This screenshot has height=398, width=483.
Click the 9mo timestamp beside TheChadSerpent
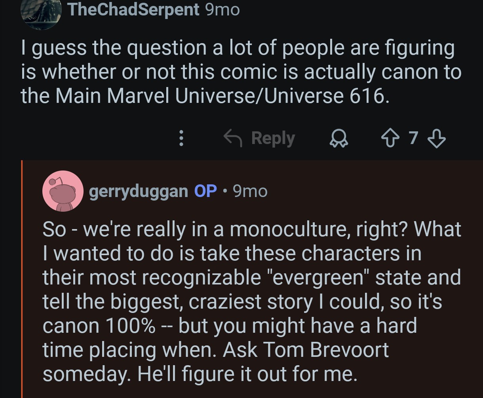pyautogui.click(x=223, y=9)
